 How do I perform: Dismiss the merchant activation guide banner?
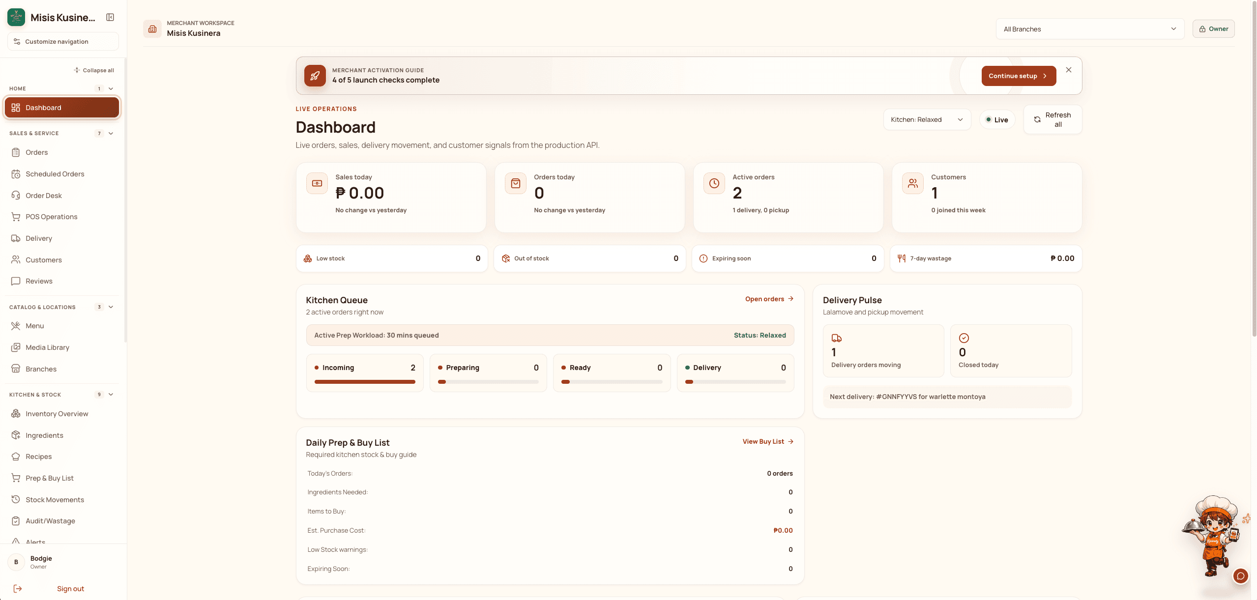(1068, 70)
